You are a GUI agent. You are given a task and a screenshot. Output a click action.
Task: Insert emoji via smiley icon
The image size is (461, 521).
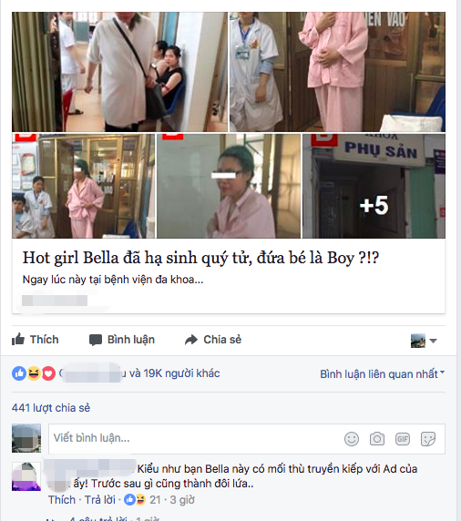pyautogui.click(x=352, y=439)
